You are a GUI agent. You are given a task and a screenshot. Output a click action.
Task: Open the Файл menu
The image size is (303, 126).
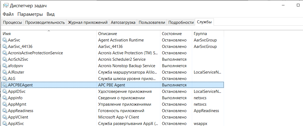tap(8, 14)
